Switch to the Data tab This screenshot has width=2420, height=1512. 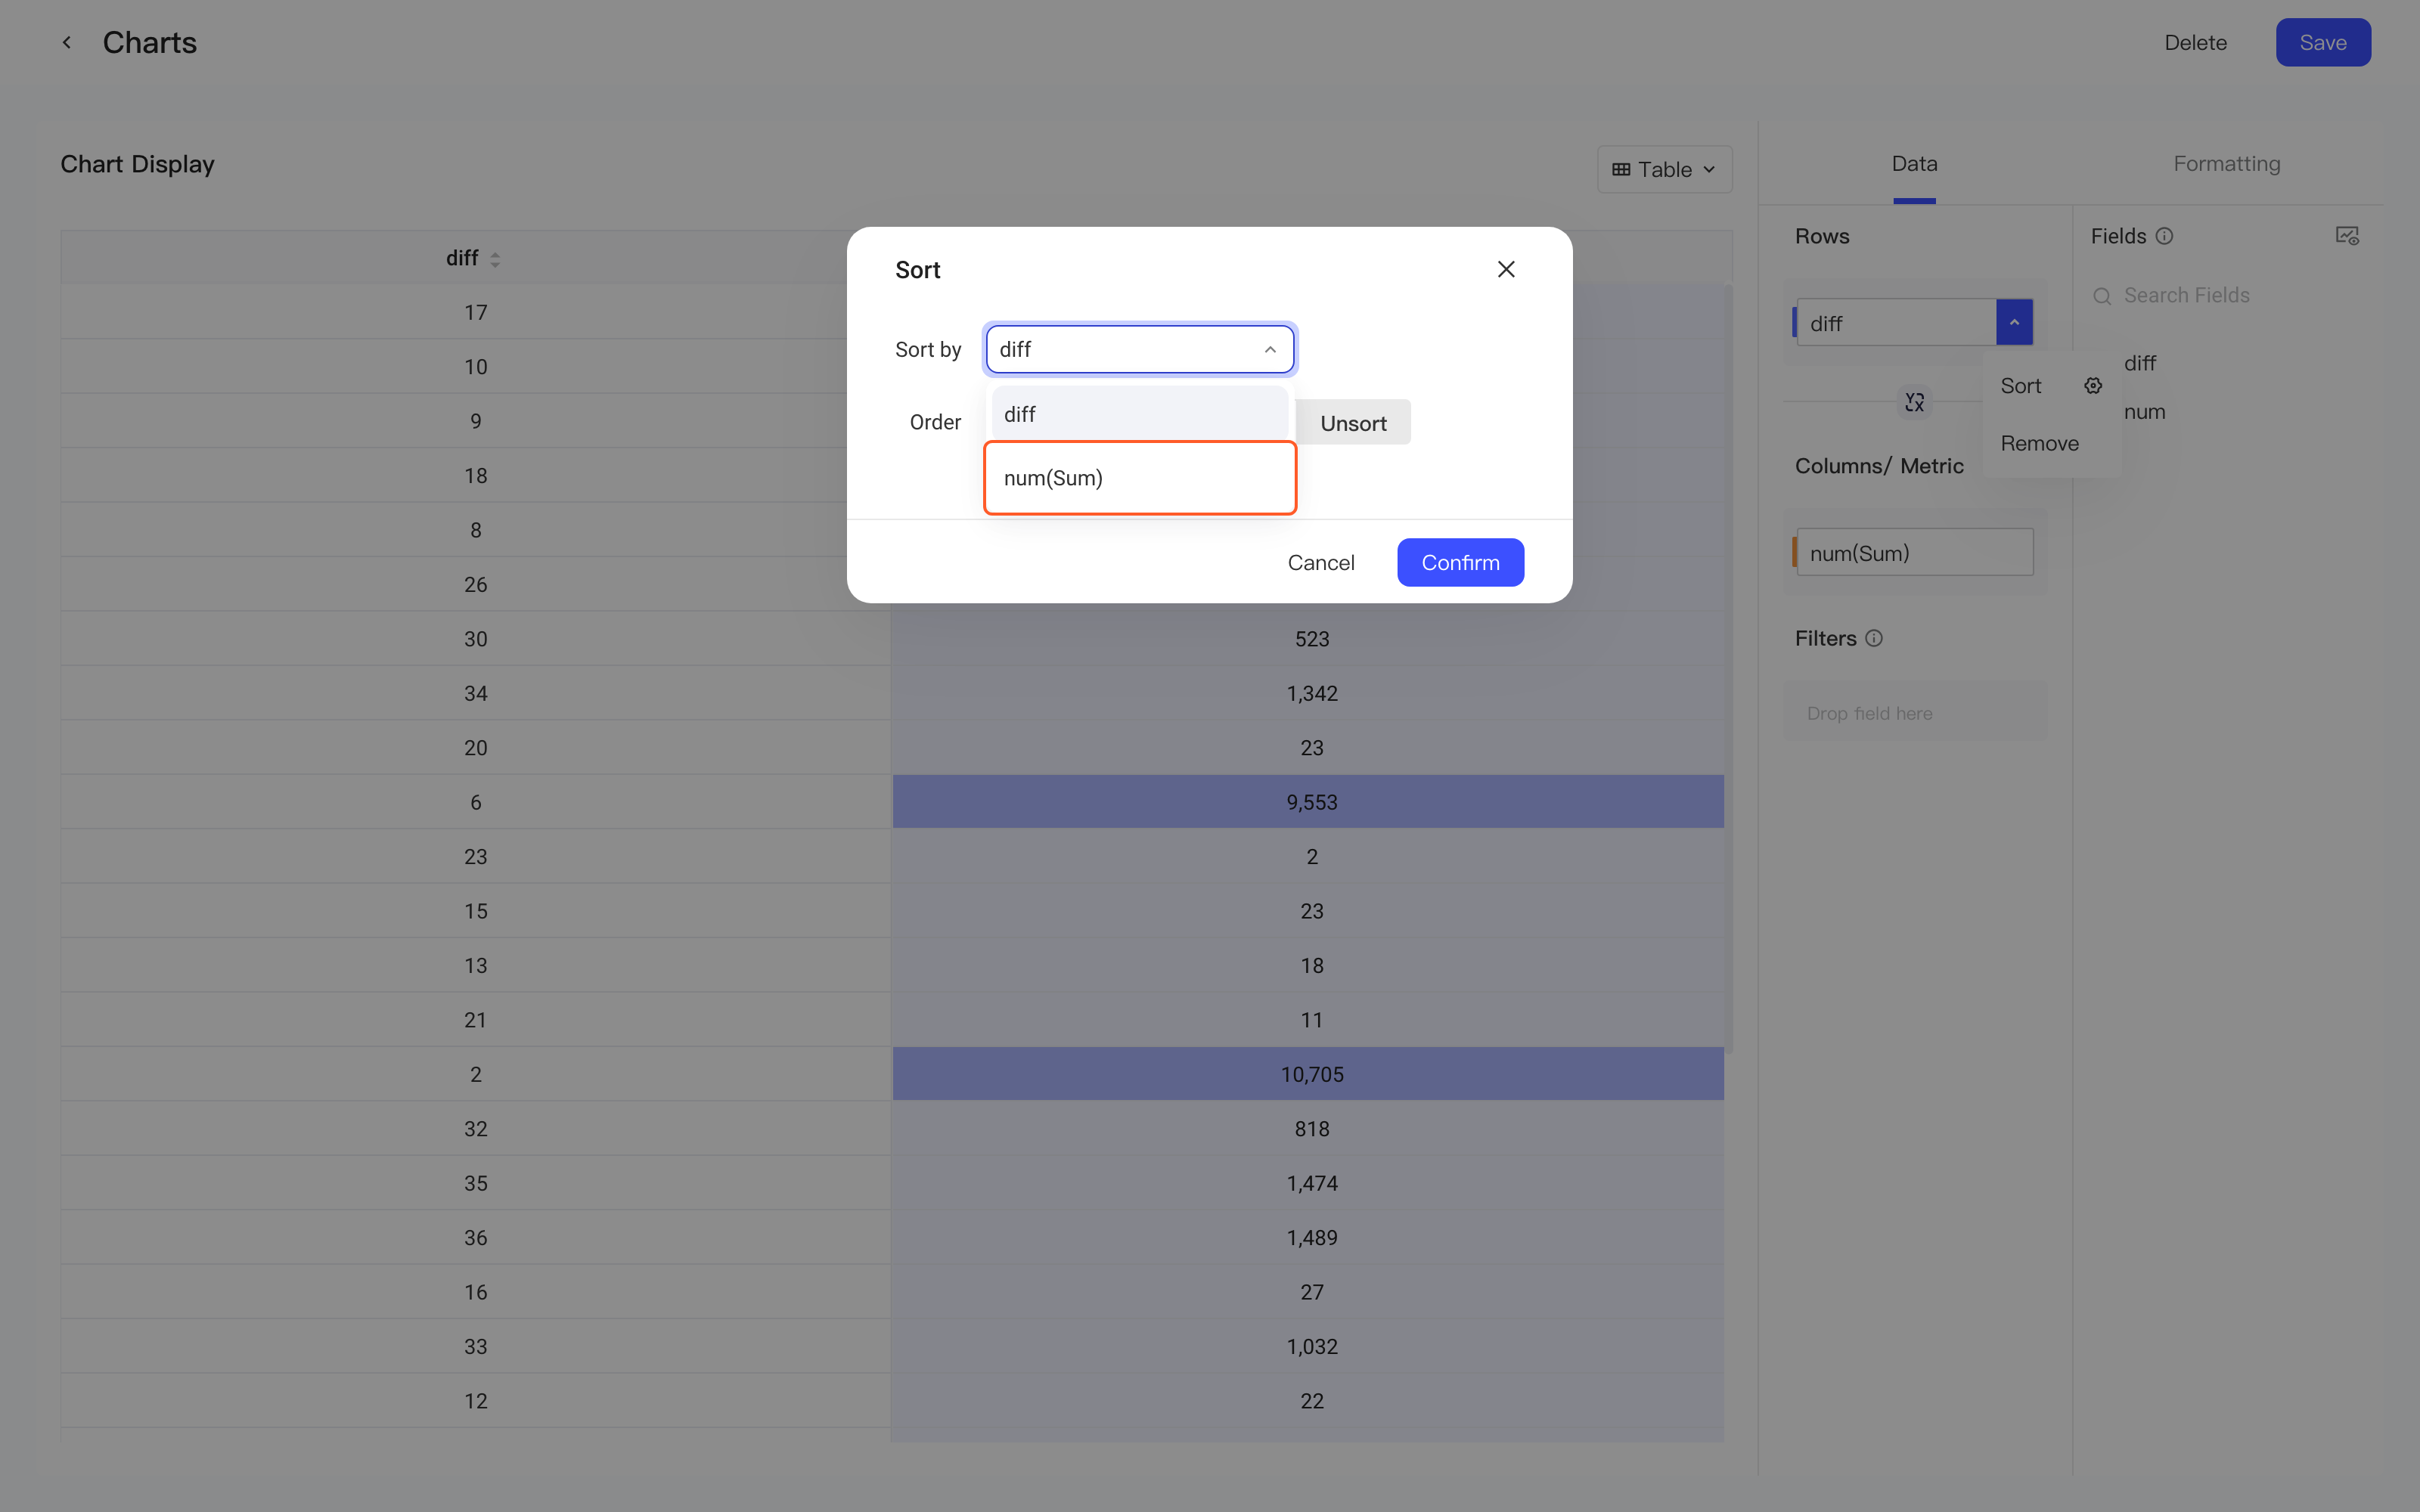(x=1914, y=164)
